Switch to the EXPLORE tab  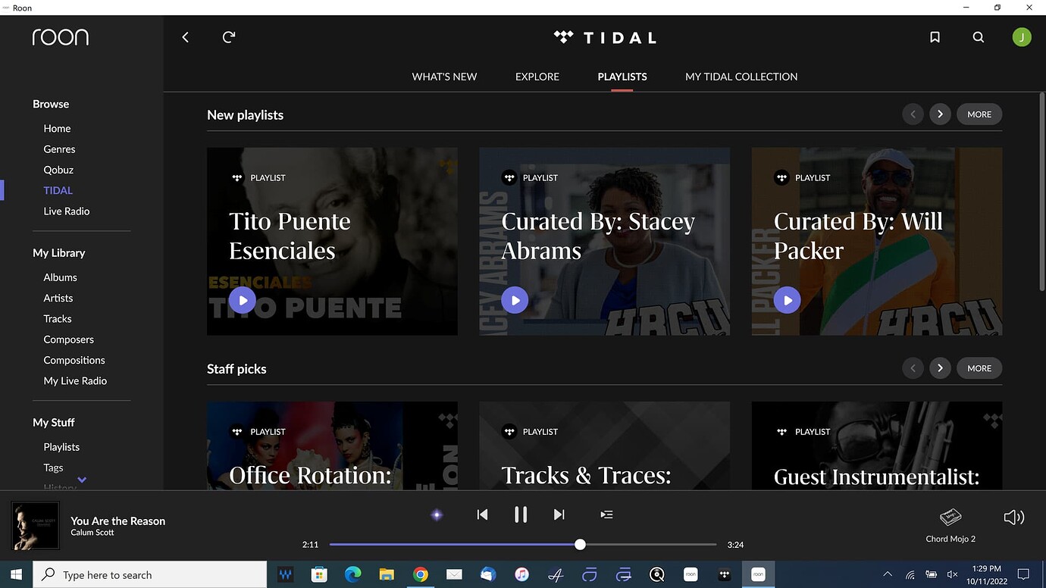coord(537,76)
